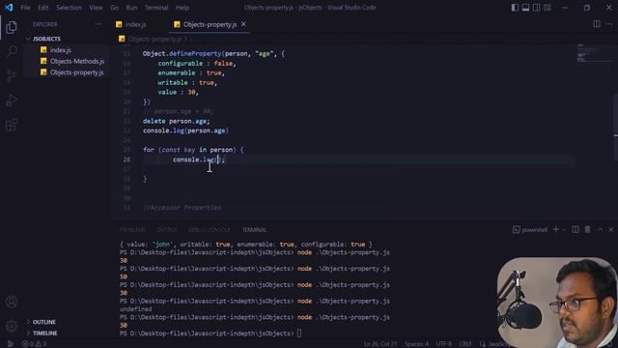Kill terminal with trash icon
618x348 pixels.
tap(587, 230)
